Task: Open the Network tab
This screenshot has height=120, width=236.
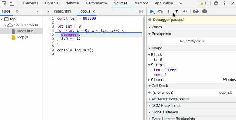Action: tap(72, 3)
